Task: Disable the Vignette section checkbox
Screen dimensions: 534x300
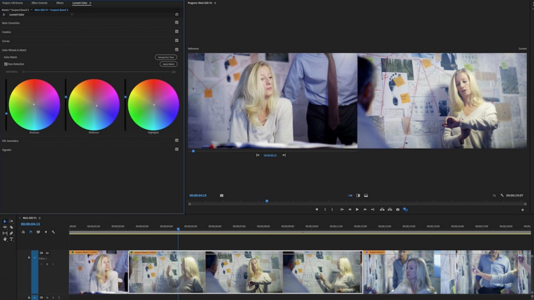Action: [x=177, y=149]
